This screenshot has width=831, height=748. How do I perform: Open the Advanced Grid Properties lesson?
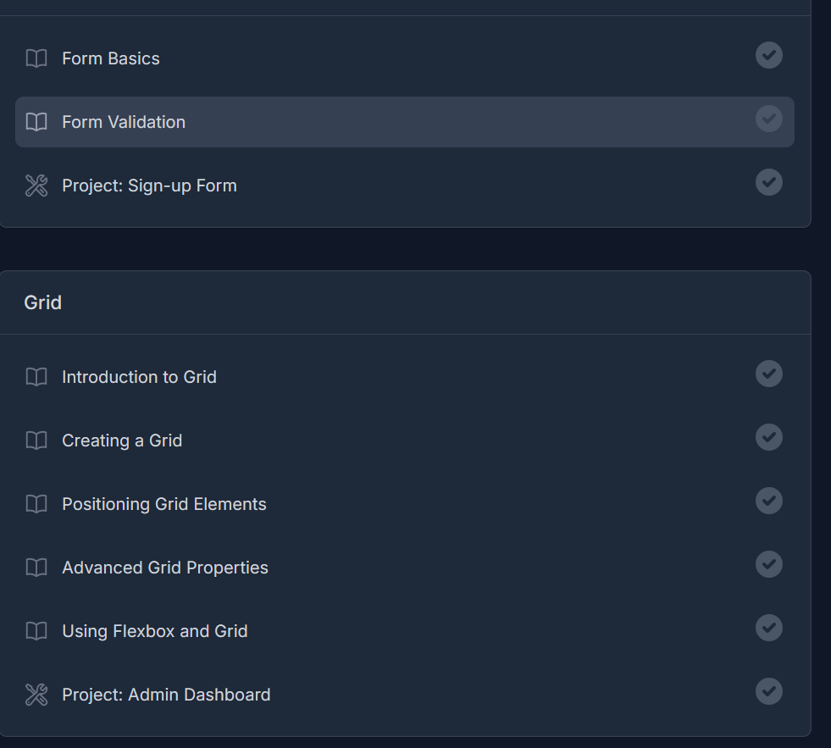[x=165, y=568]
